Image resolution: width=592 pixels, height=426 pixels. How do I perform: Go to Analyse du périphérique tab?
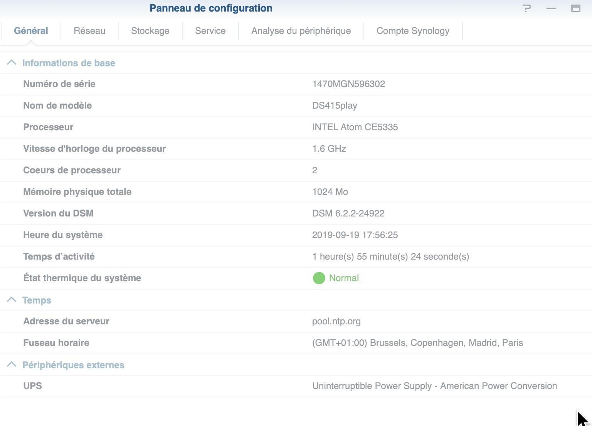pos(301,31)
